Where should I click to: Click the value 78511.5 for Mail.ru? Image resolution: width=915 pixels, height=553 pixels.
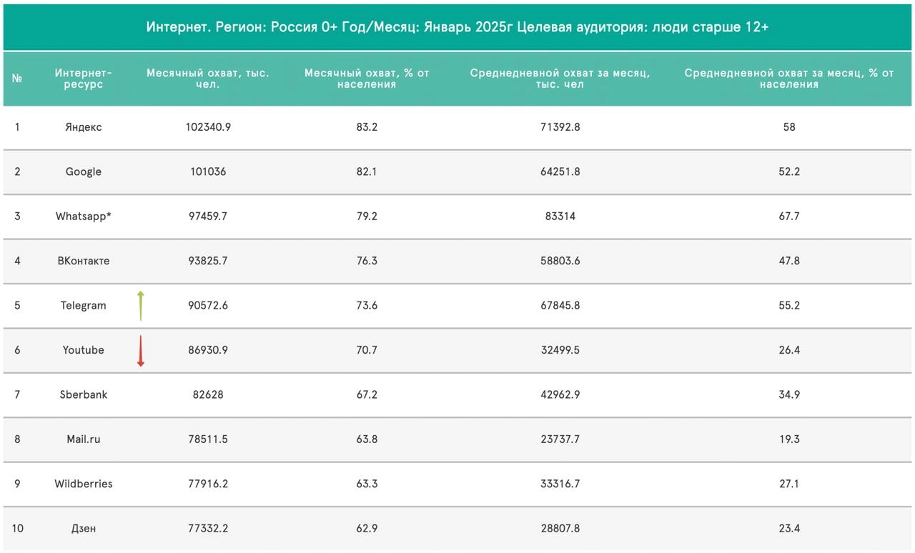[x=208, y=439]
